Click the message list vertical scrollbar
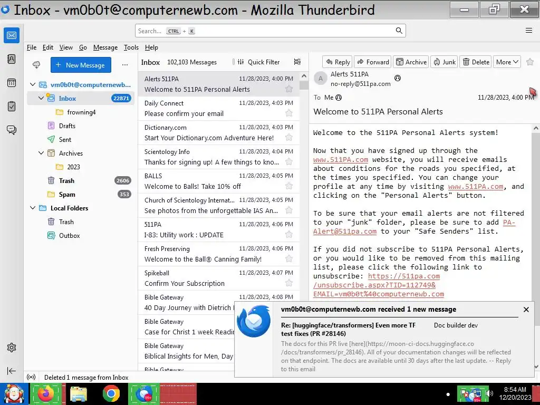540x405 pixels. tap(304, 84)
